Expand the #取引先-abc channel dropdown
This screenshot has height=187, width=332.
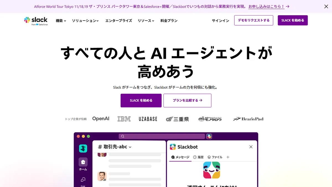click(x=130, y=147)
